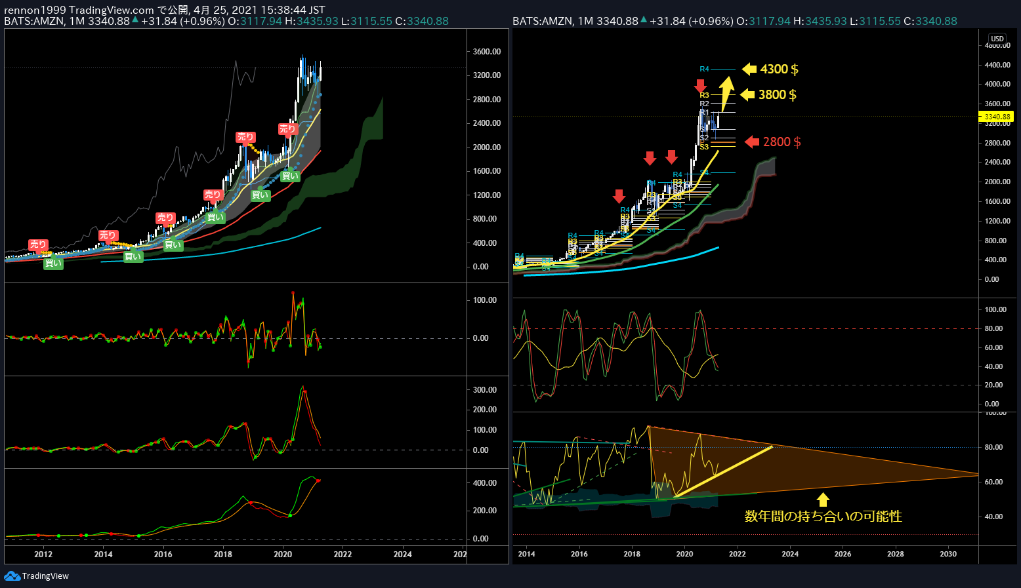Click the S3 pivot label near 2800 $
Viewport: 1021px width, 588px height.
point(704,147)
